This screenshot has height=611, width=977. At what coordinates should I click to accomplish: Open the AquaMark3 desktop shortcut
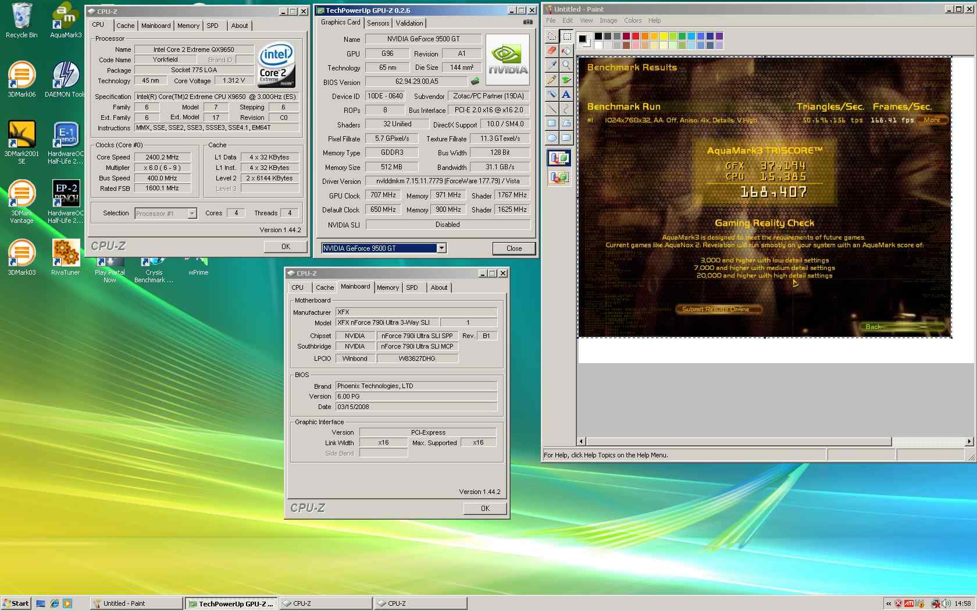pyautogui.click(x=66, y=20)
